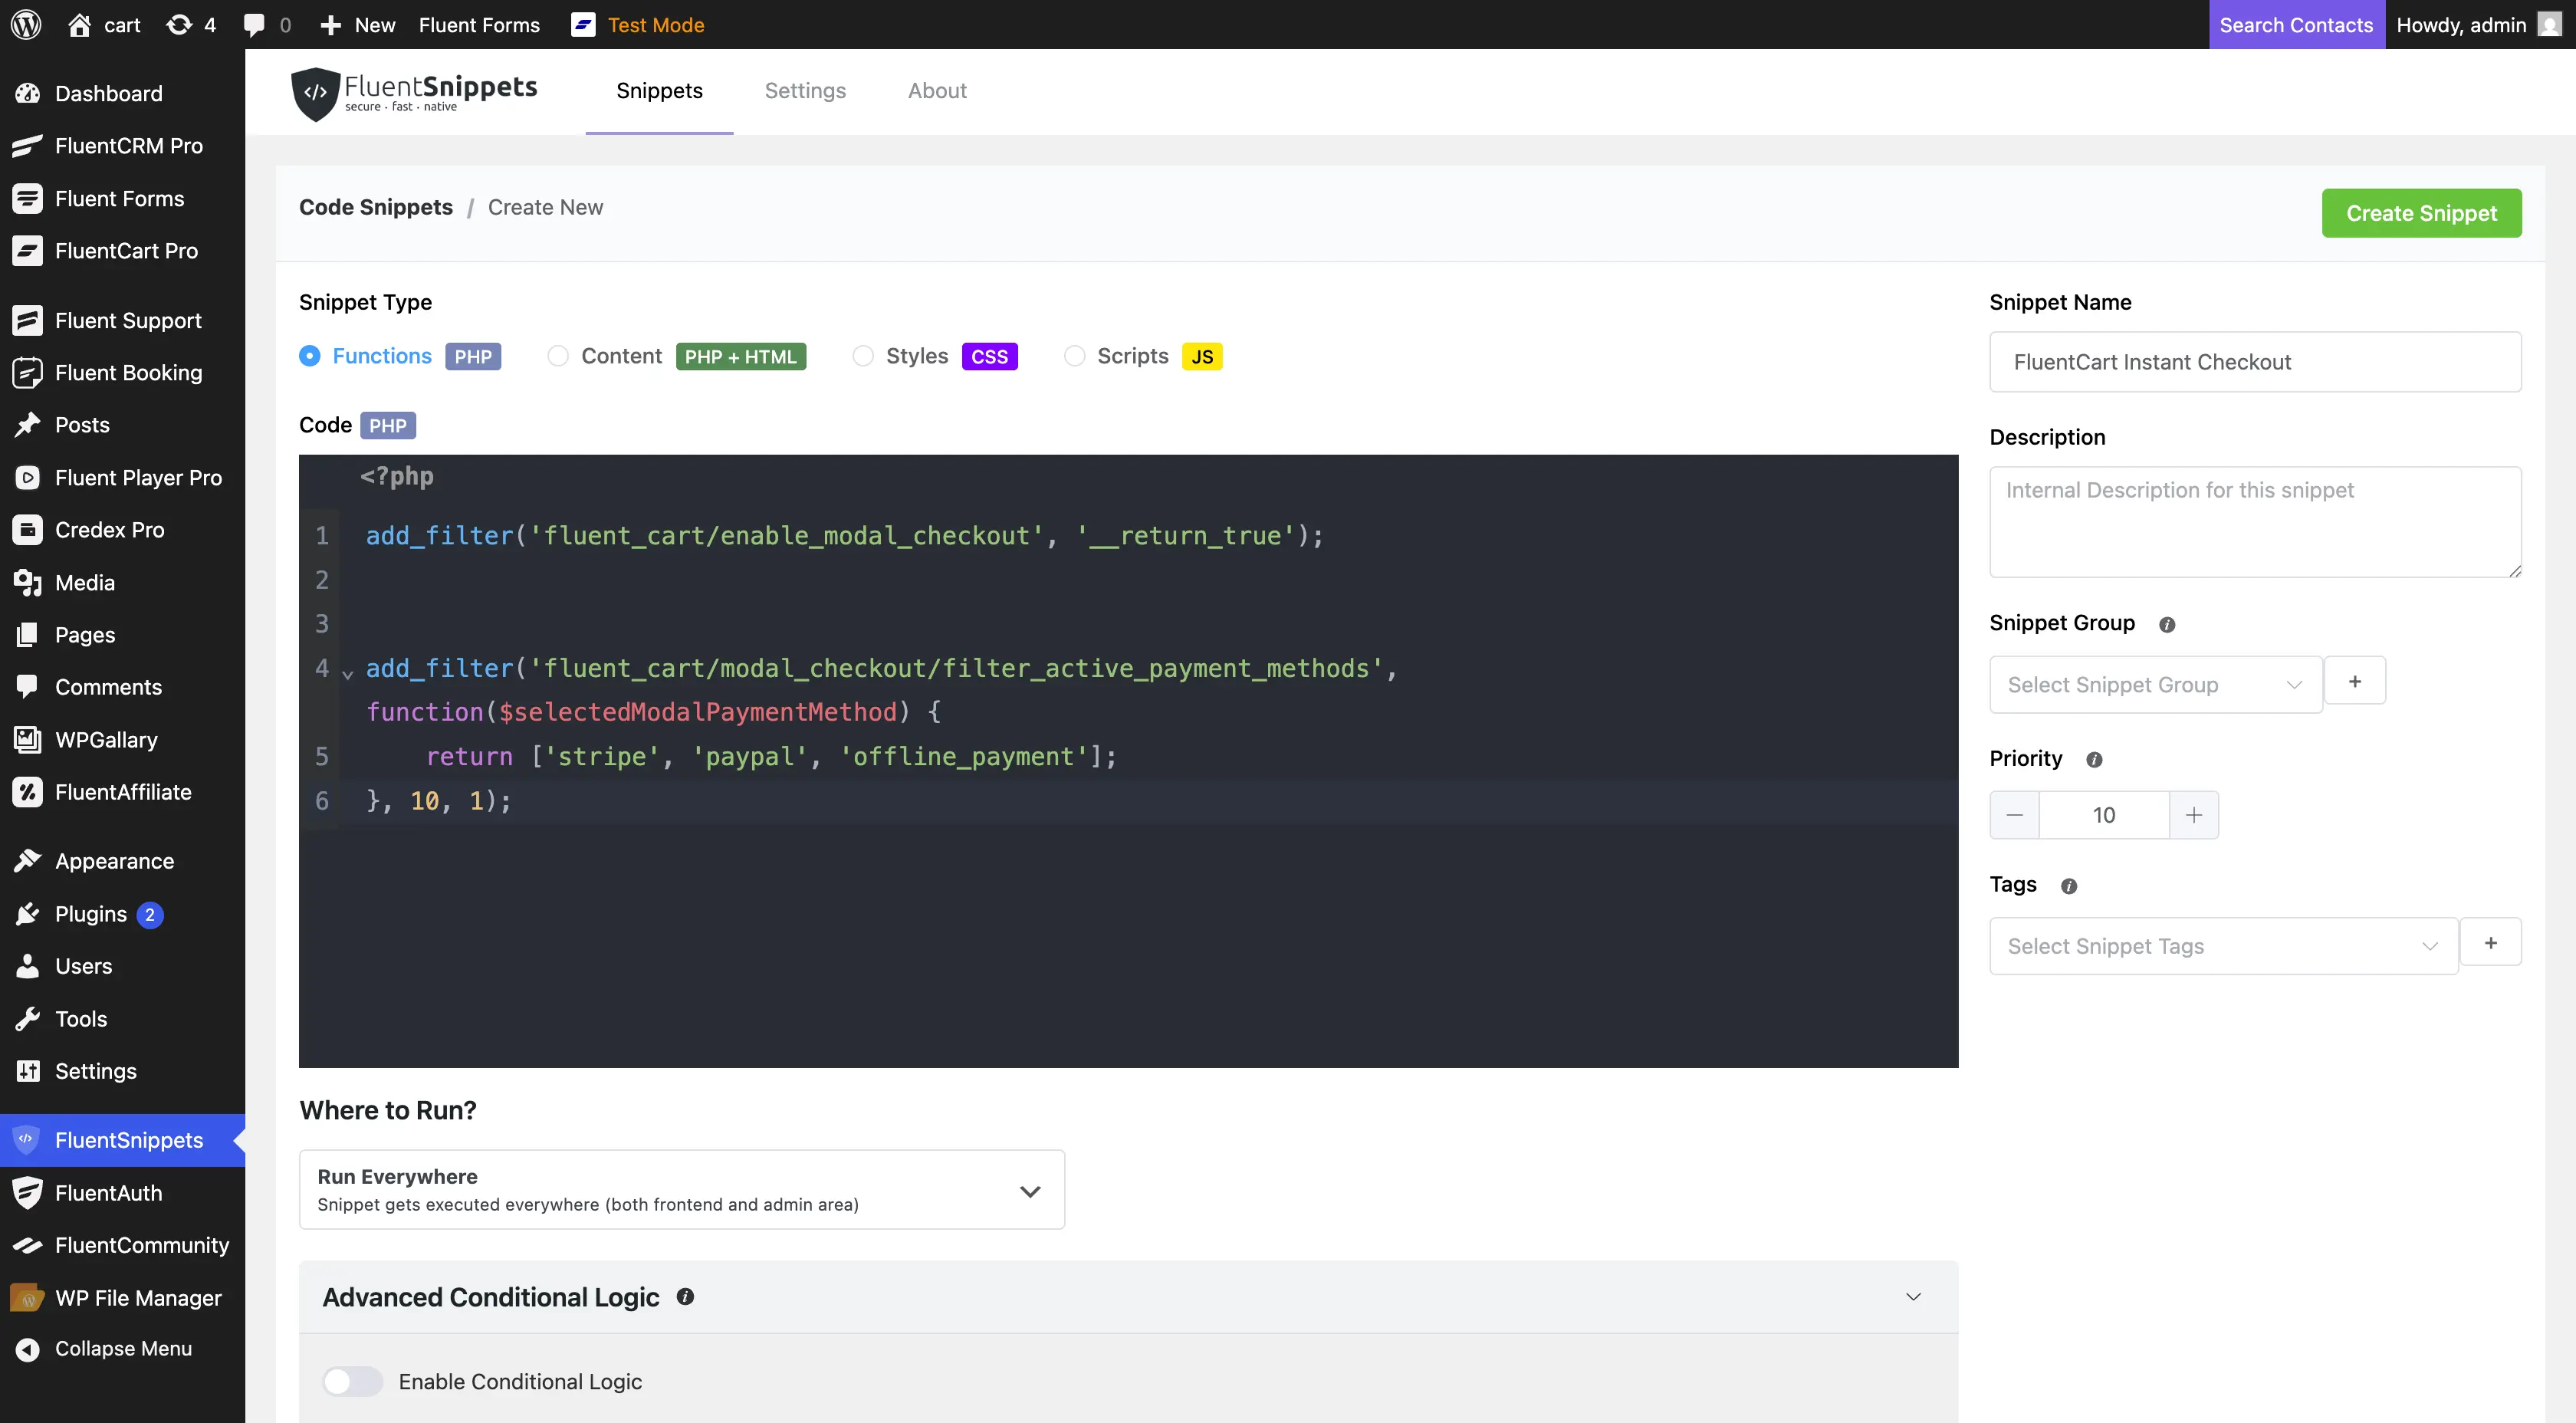Decrease Priority using the minus stepper

[x=2015, y=814]
